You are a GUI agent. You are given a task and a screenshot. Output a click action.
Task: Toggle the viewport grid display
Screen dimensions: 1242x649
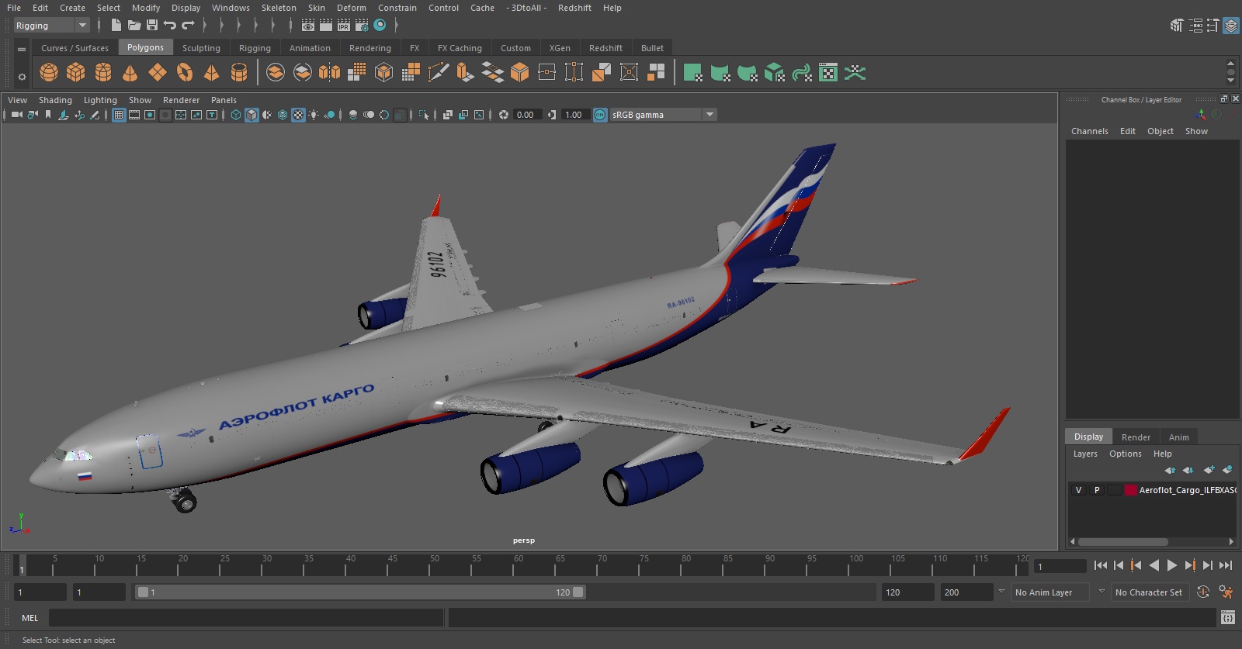click(x=119, y=115)
